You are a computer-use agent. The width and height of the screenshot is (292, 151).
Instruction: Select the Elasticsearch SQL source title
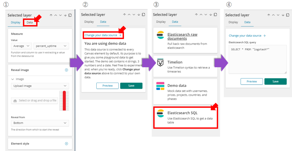tap(182, 113)
